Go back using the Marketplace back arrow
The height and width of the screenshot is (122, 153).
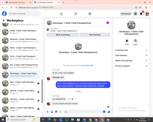tap(4, 20)
